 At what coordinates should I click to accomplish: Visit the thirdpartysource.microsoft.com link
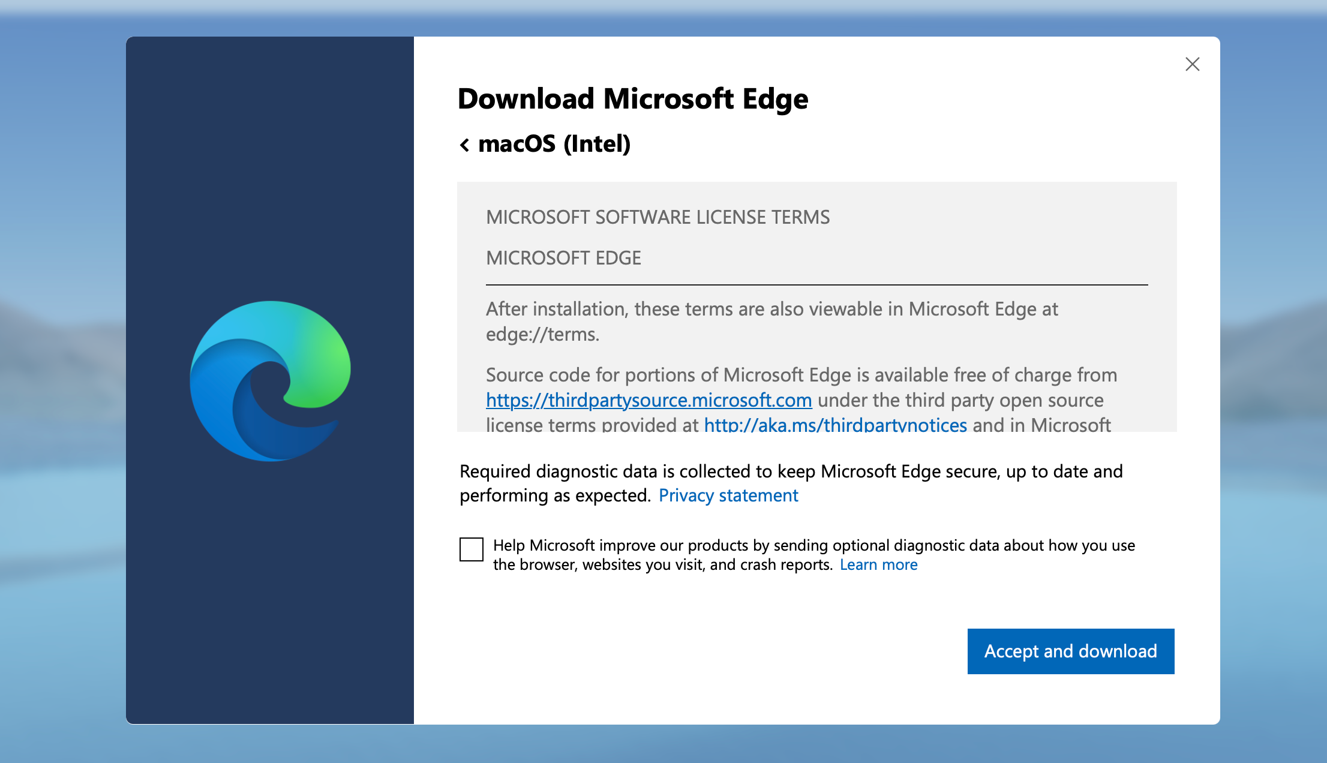pos(649,400)
